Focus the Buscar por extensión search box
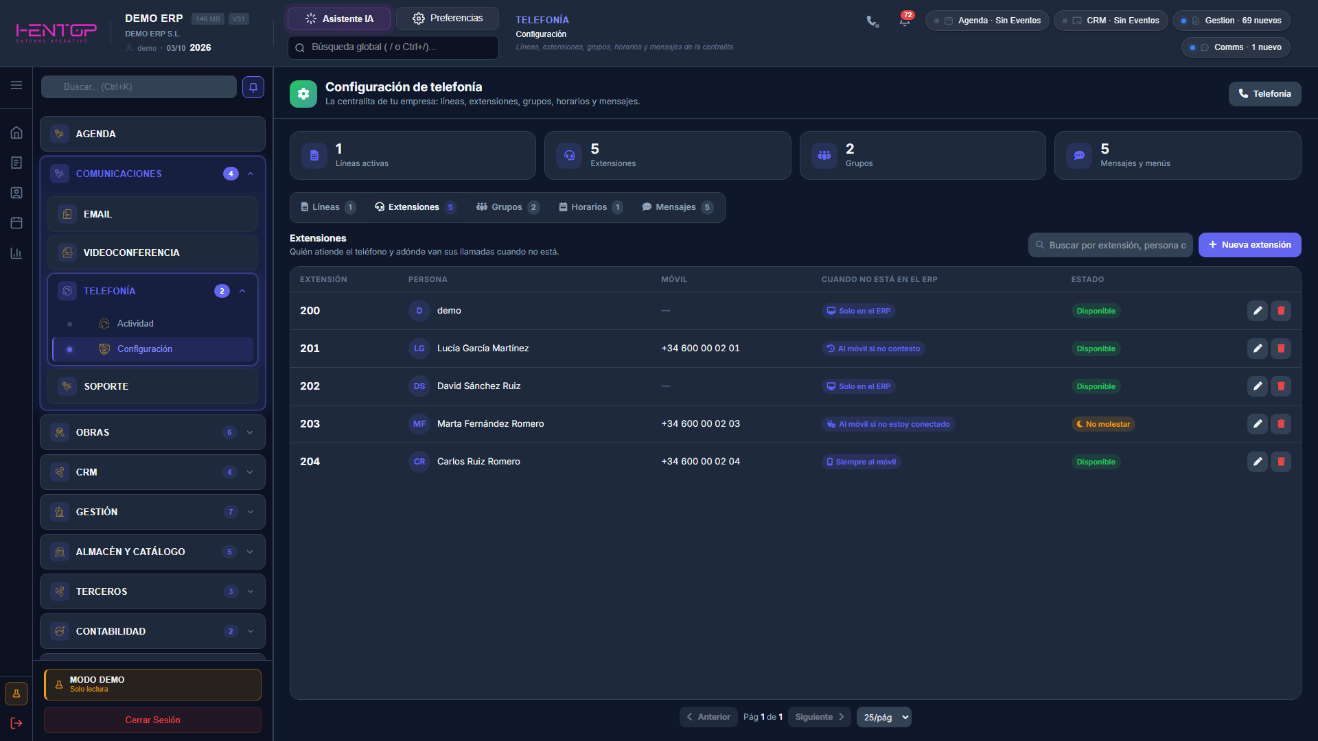The image size is (1318, 741). [1110, 245]
